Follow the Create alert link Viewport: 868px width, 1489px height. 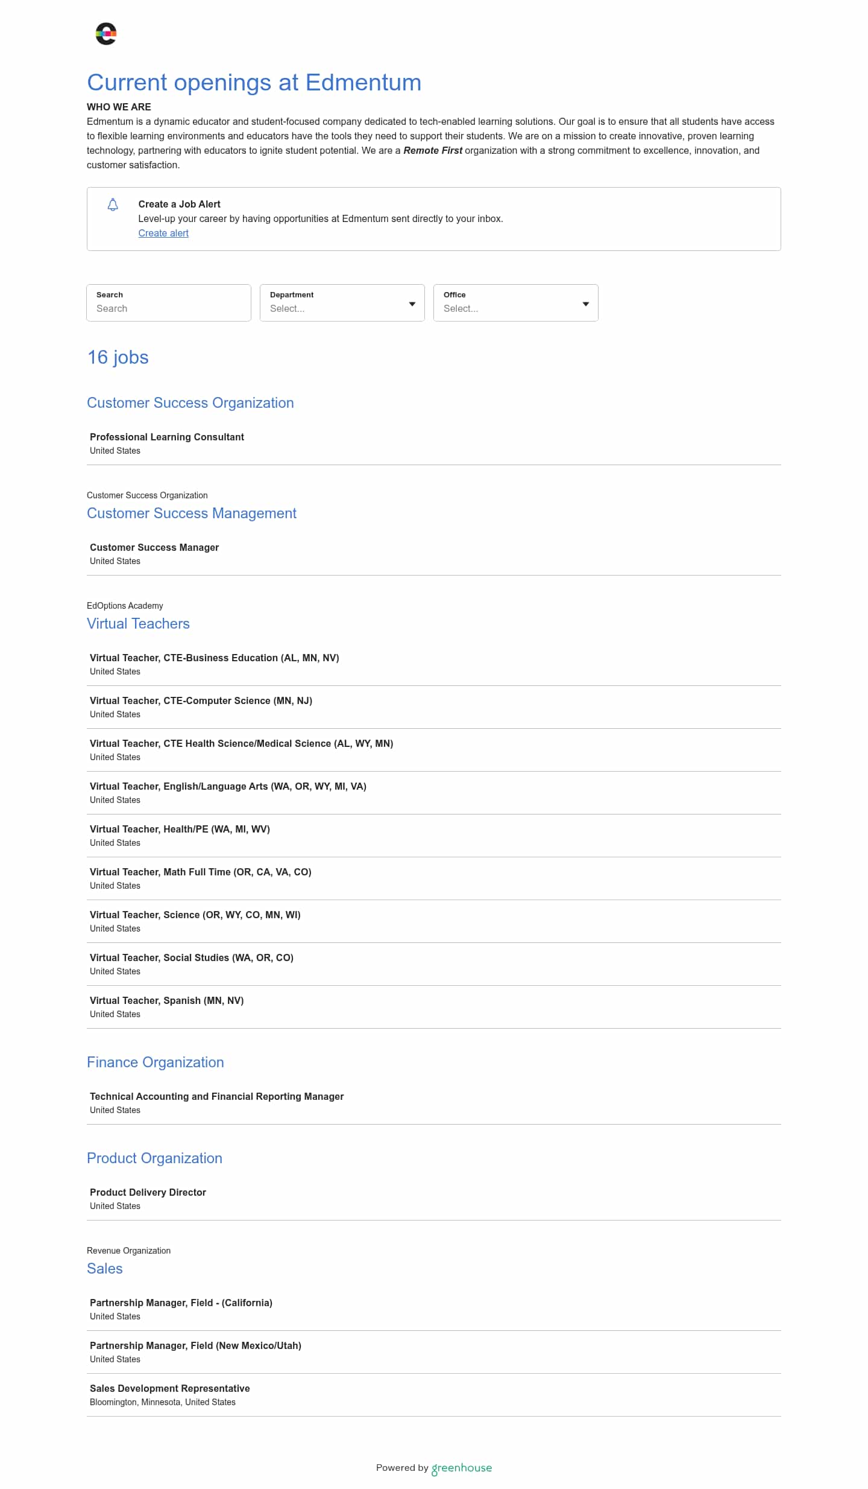tap(163, 233)
